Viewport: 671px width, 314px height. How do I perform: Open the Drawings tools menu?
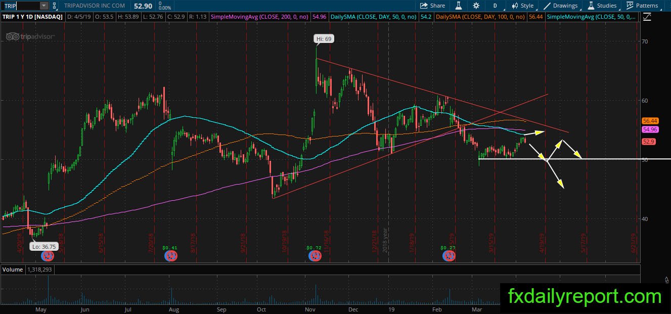[560, 6]
